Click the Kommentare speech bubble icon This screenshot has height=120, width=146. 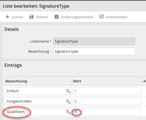point(102,17)
